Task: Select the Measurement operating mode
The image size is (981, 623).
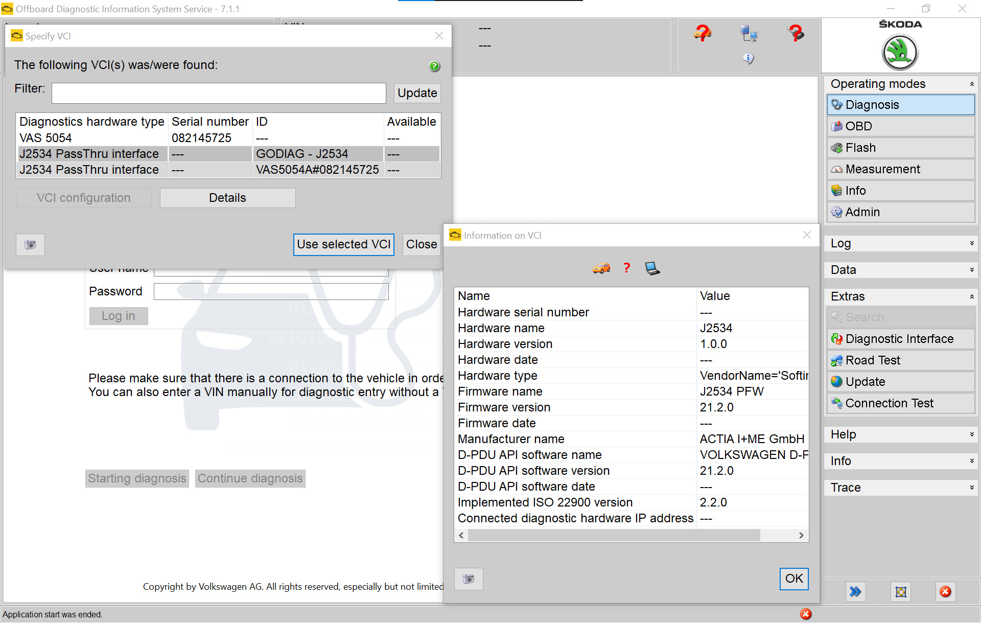Action: tap(901, 169)
